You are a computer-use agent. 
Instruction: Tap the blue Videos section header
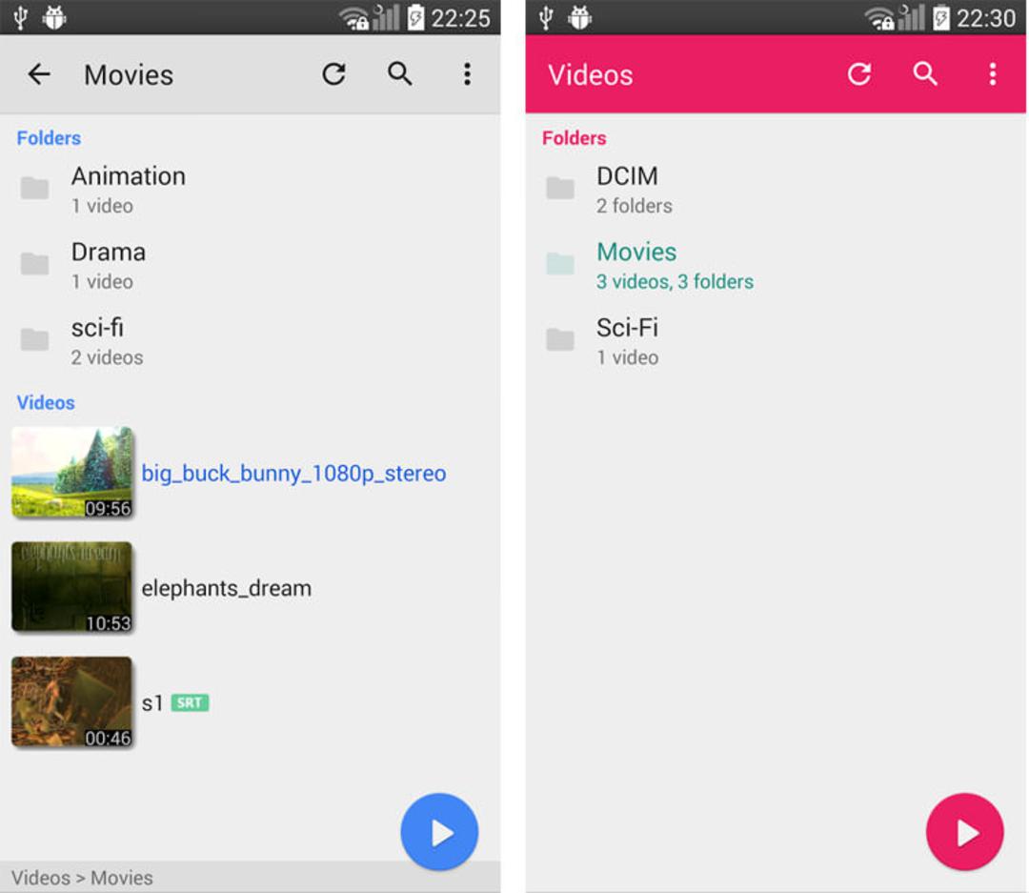point(46,402)
